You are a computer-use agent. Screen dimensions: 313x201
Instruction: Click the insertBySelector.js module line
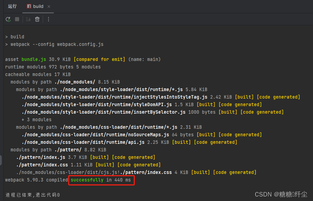(103, 112)
